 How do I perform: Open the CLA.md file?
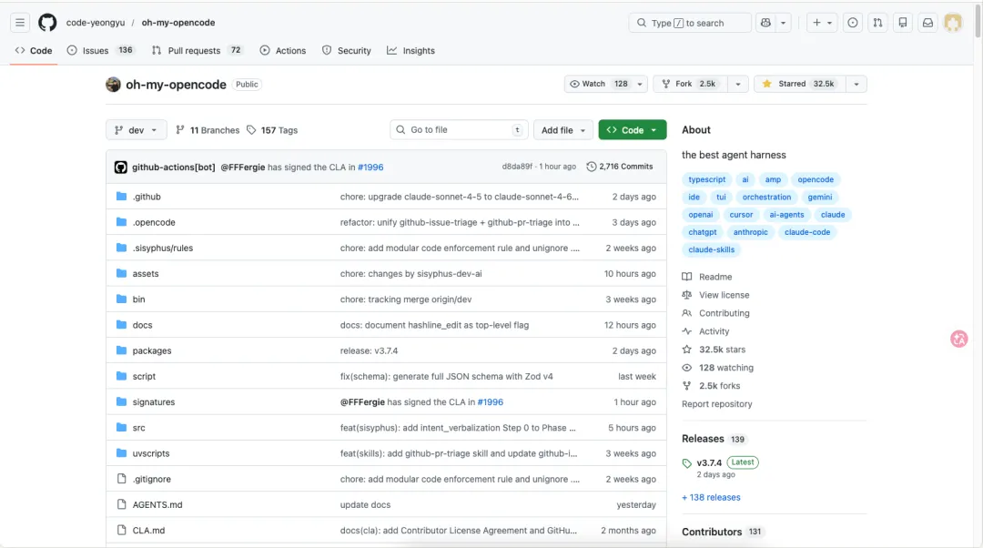tap(148, 531)
